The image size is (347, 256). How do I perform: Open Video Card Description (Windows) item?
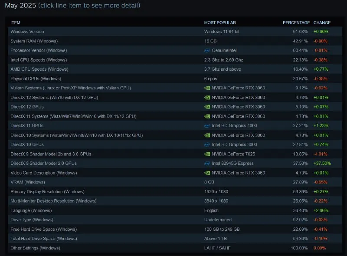[175, 173]
